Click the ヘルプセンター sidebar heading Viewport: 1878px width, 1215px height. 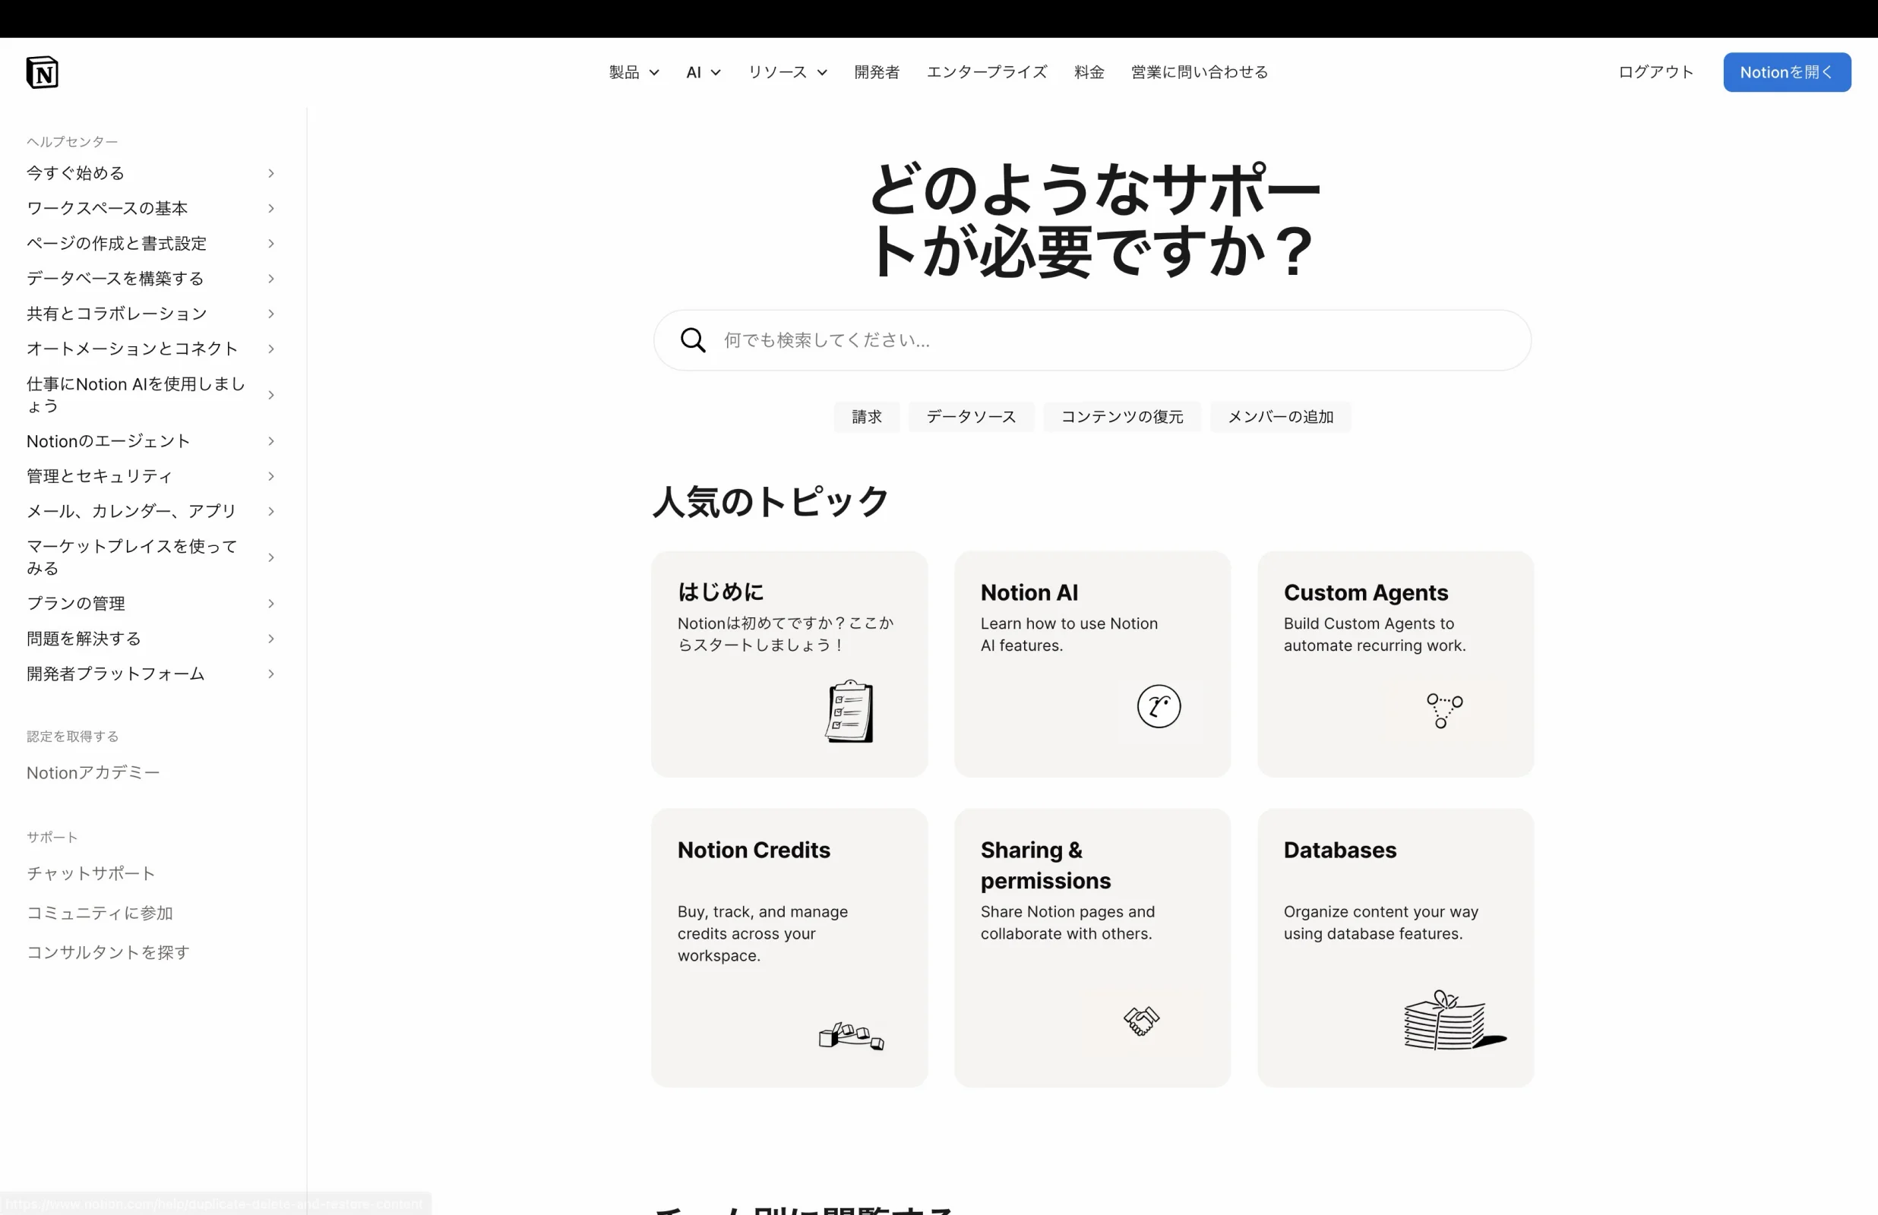coord(72,141)
